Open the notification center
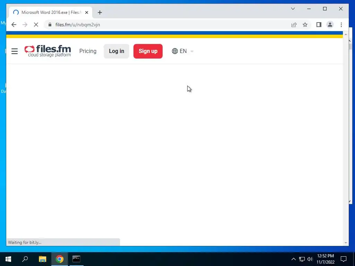 [x=344, y=259]
